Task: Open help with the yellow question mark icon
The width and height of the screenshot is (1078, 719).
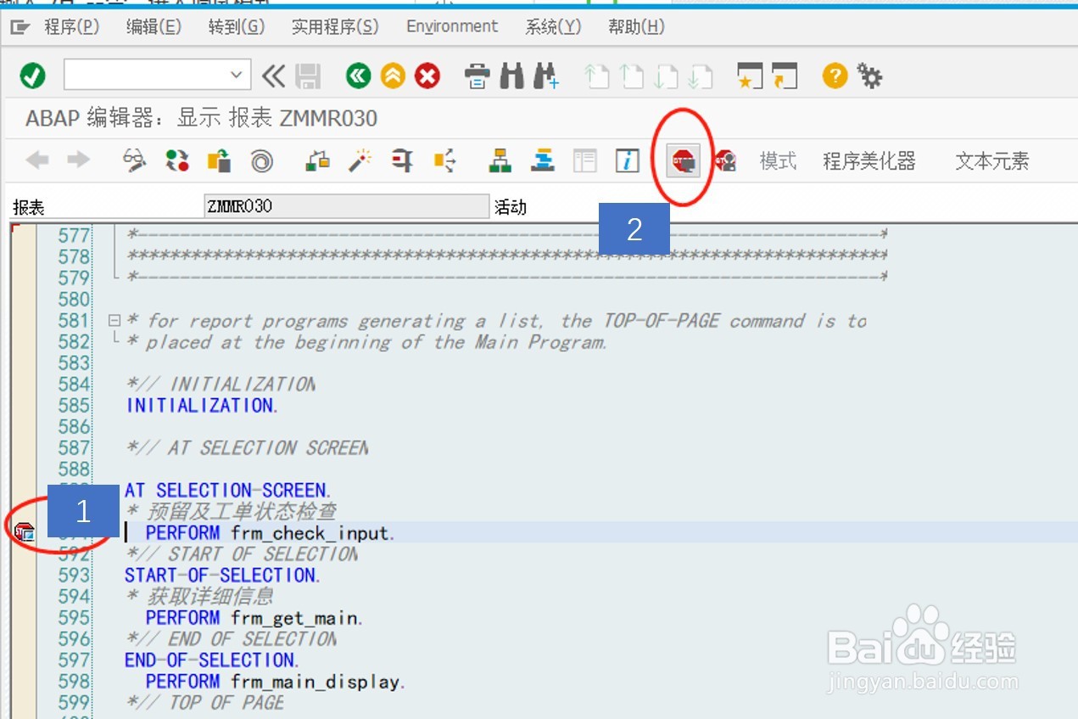Action: [835, 75]
